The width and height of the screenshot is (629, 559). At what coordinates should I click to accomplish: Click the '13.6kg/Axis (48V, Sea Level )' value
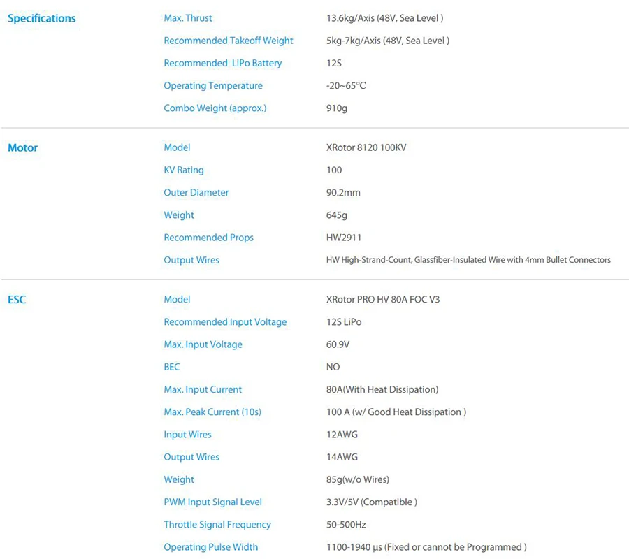point(384,18)
